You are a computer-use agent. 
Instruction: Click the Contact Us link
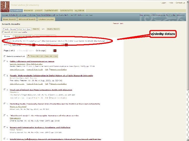click(x=180, y=3)
